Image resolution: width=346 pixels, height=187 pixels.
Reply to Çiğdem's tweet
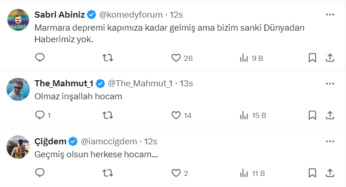pos(40,173)
